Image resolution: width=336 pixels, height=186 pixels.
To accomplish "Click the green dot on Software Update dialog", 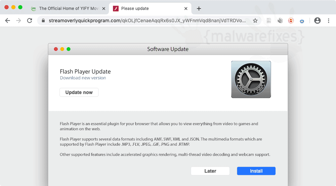I will (x=69, y=49).
